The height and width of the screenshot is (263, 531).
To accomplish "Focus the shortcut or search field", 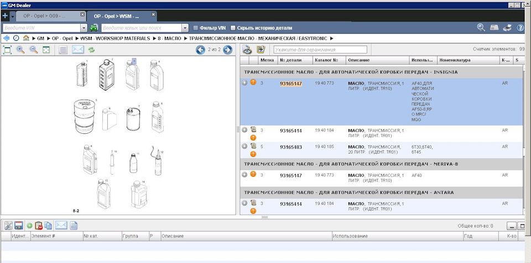I will [141, 28].
